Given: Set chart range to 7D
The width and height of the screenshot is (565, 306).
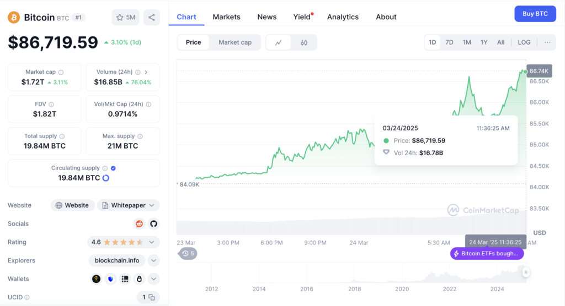Looking at the screenshot, I should pyautogui.click(x=449, y=42).
